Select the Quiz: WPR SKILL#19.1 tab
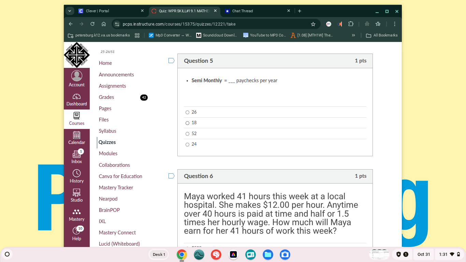Viewport: 466px width, 262px height. 184,11
